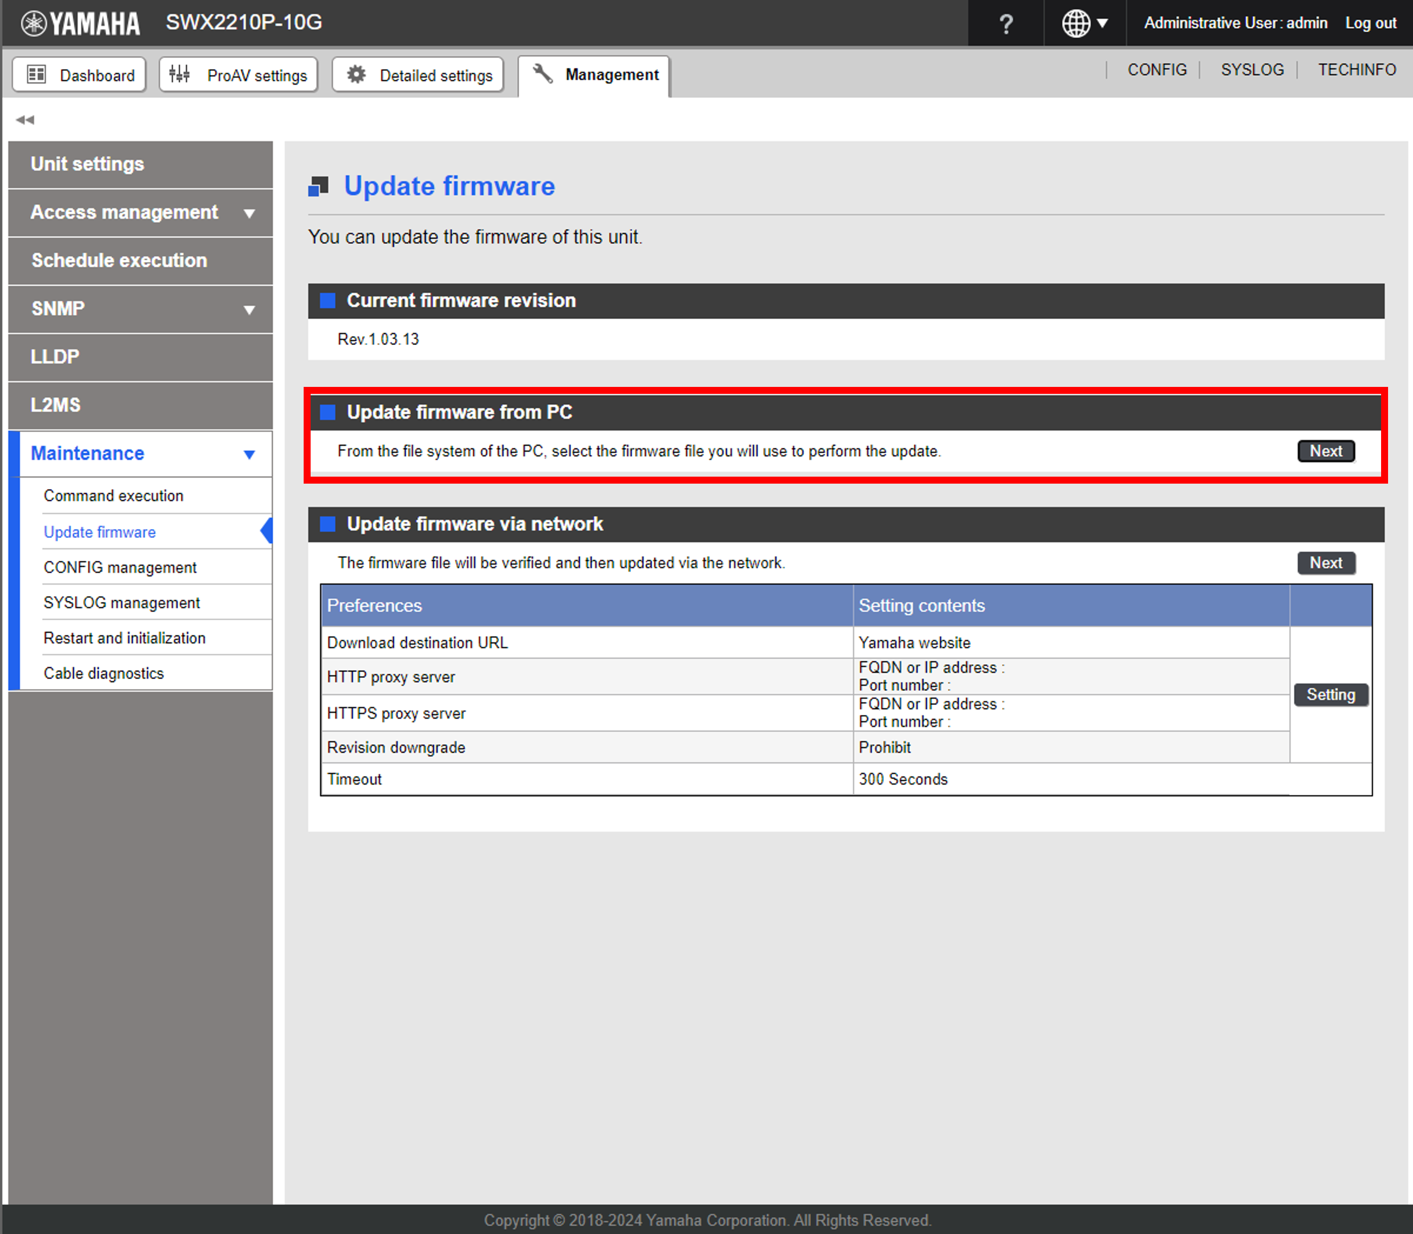The image size is (1413, 1234).
Task: Log out of the admin session
Action: pyautogui.click(x=1370, y=23)
